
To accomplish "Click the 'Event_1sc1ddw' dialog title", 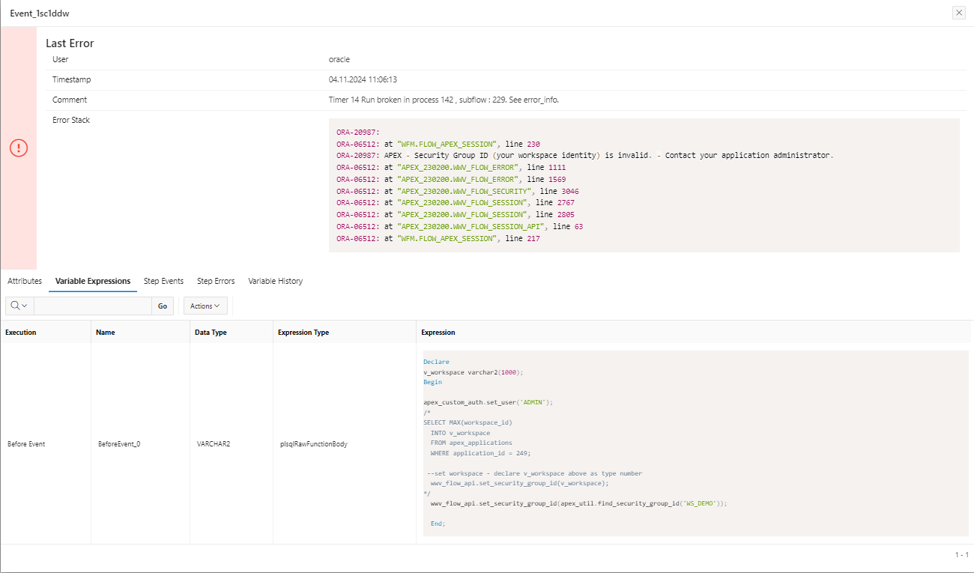I will [40, 13].
